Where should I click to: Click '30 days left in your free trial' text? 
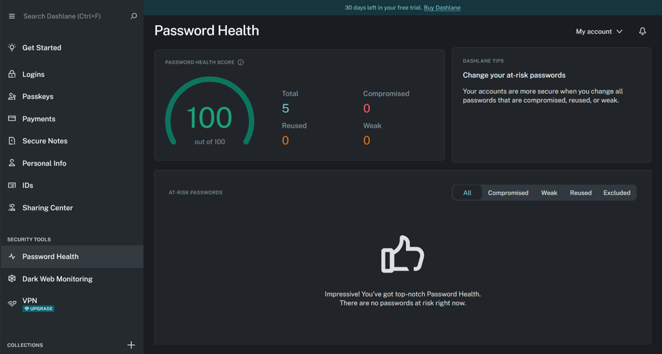(x=383, y=8)
